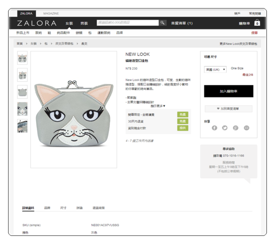275x244 pixels.
Task: Open 飾品配件 in navigation bar
Action: [63, 33]
